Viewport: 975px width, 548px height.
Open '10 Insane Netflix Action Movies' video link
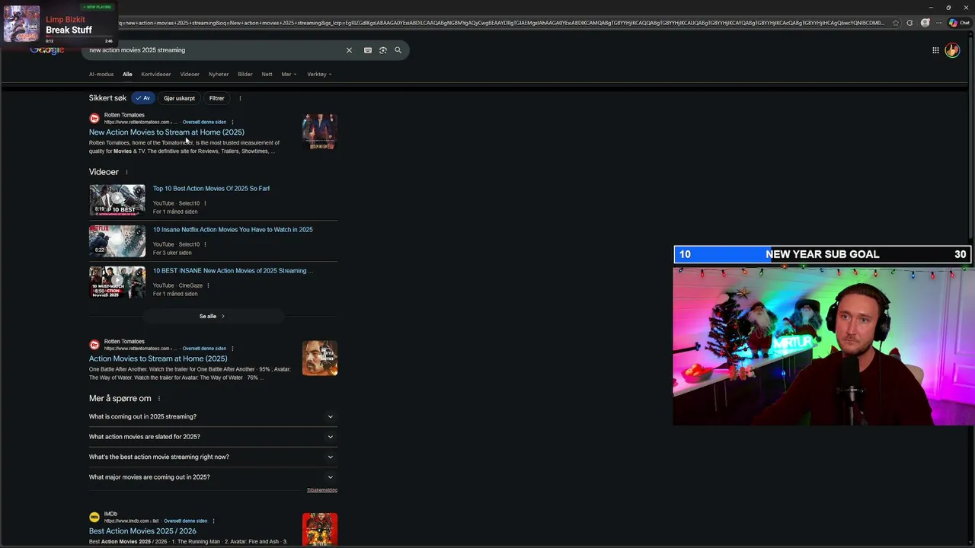point(232,230)
